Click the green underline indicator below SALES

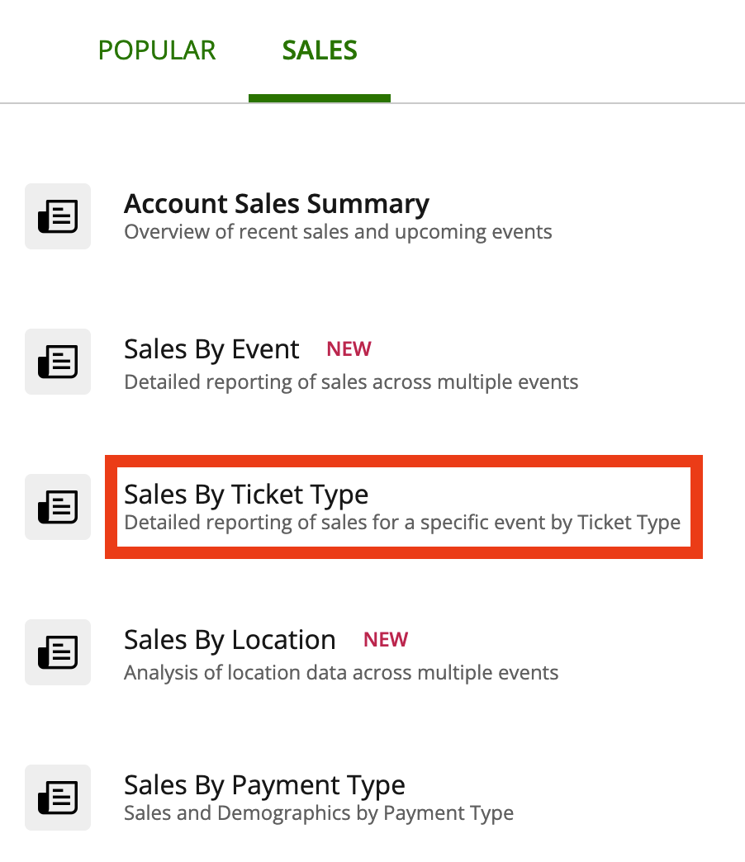319,98
